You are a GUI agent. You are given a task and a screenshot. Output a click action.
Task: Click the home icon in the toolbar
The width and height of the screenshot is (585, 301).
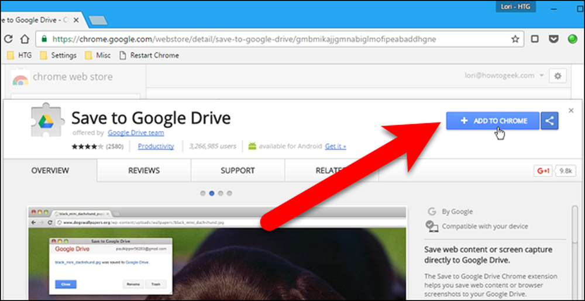pyautogui.click(x=25, y=39)
